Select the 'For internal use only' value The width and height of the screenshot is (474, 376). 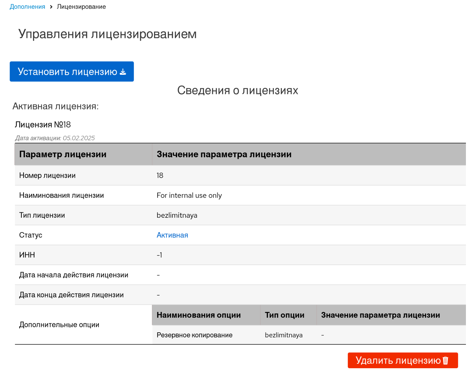click(x=189, y=195)
